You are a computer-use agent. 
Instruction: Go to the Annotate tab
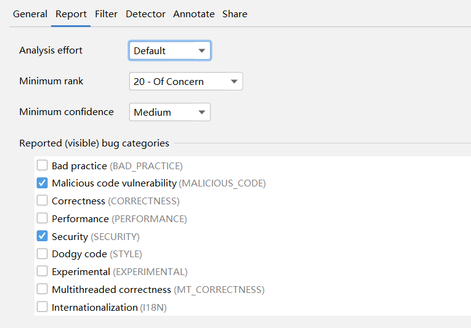pyautogui.click(x=194, y=14)
